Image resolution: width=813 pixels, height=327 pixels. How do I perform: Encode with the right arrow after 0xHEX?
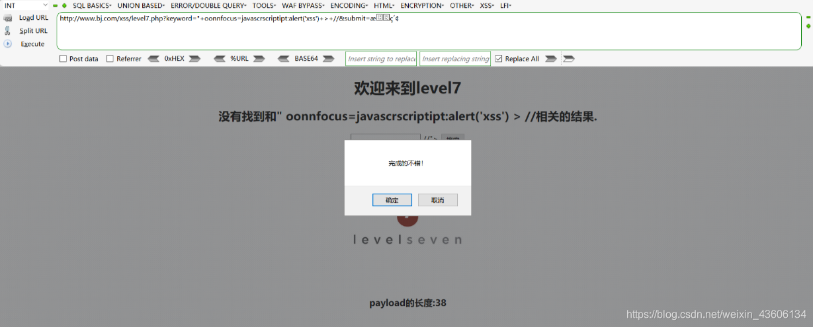click(x=194, y=59)
